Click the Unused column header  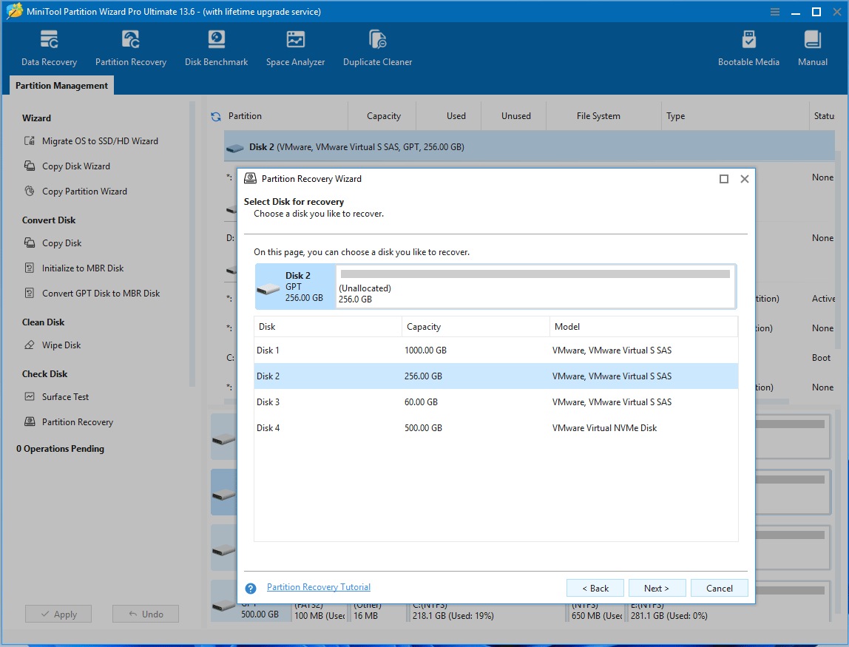pyautogui.click(x=514, y=116)
